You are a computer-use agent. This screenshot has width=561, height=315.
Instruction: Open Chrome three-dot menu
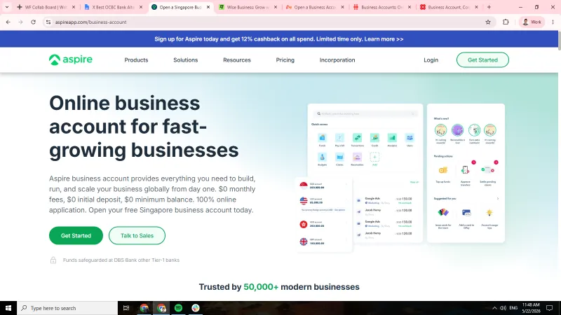click(x=553, y=22)
